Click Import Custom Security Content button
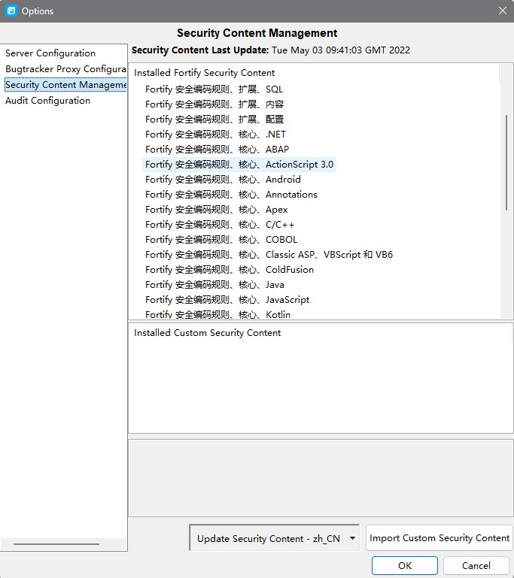The width and height of the screenshot is (514, 578). tap(439, 538)
